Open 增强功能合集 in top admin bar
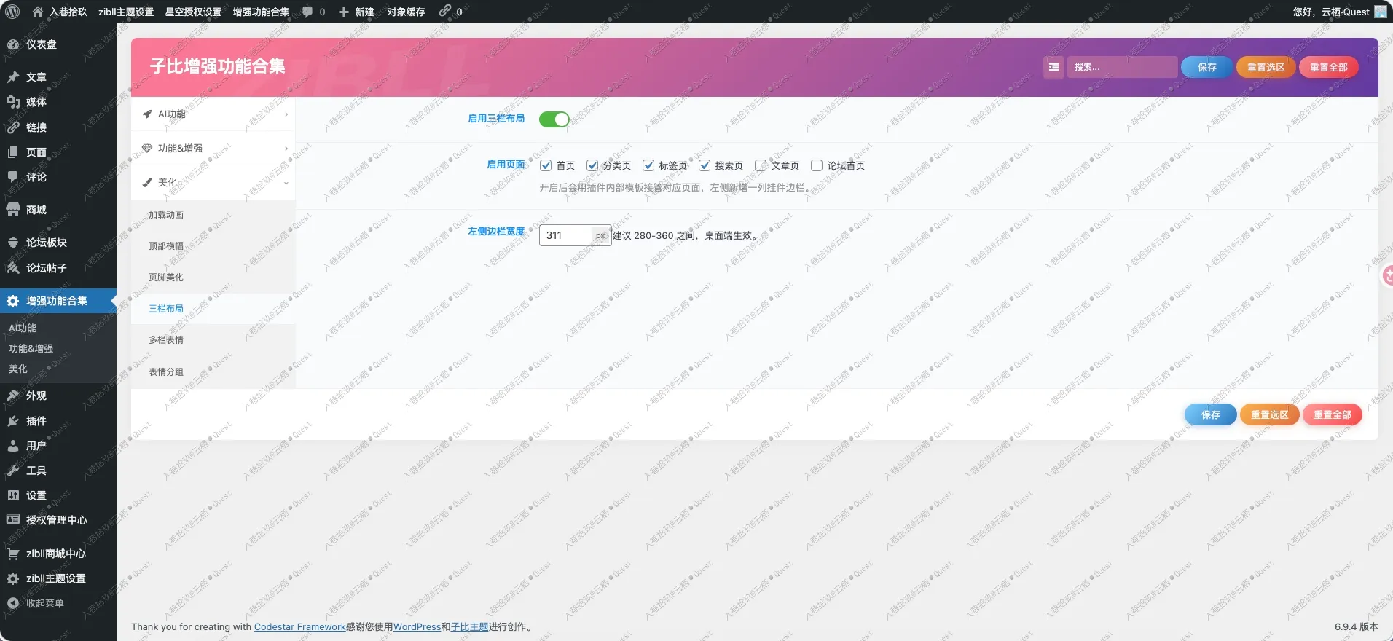This screenshot has height=641, width=1393. click(261, 12)
